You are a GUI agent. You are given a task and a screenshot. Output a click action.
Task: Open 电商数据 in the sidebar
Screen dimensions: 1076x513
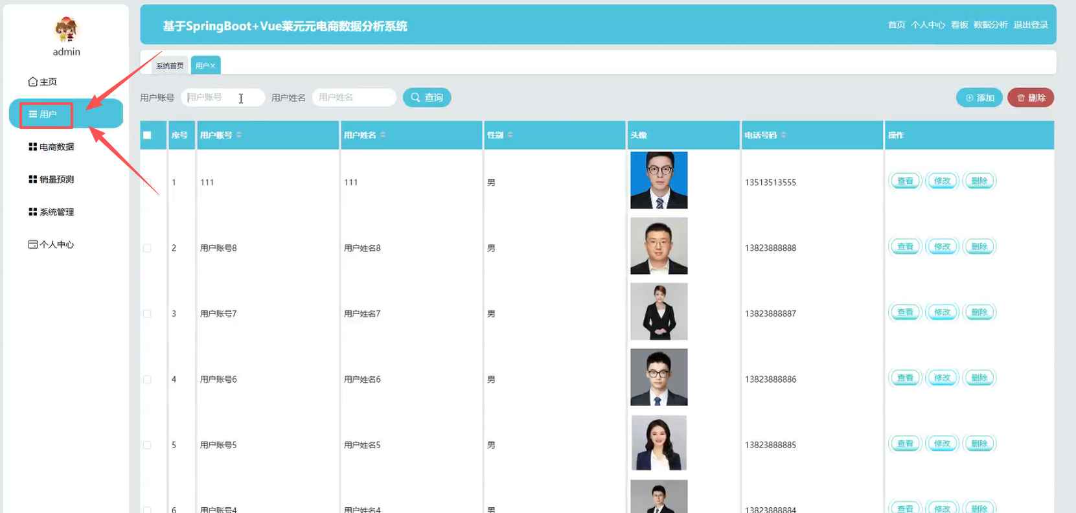pyautogui.click(x=51, y=147)
